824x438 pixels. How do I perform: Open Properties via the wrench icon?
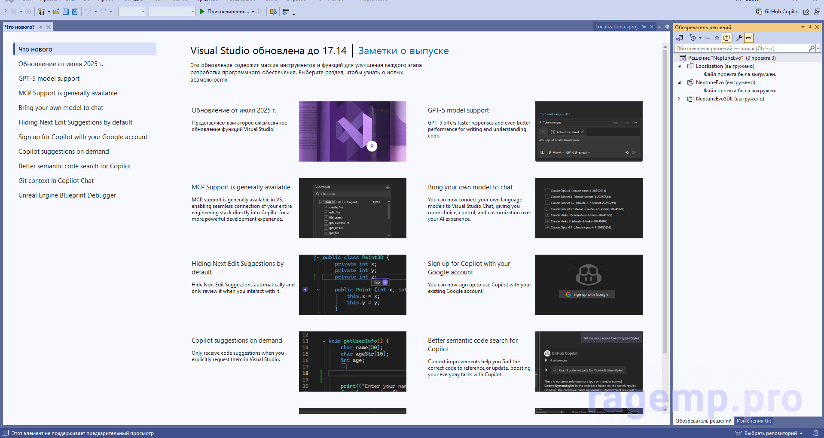point(739,38)
